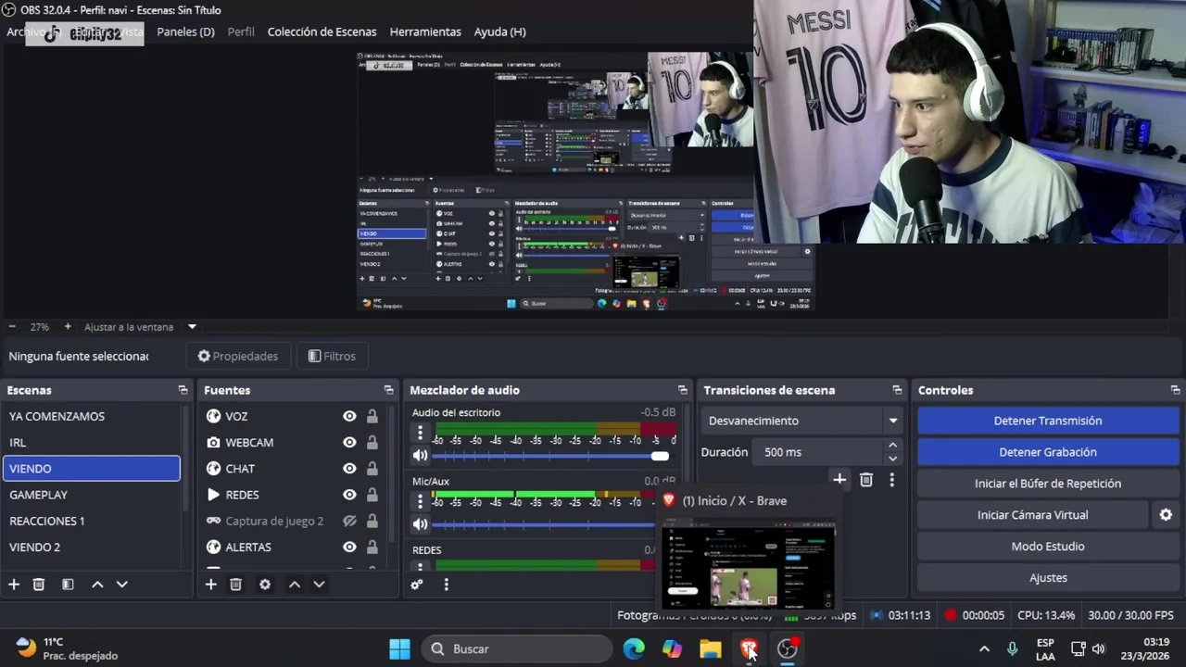1186x667 pixels.
Task: Delete selected source with Fuentes trash icon
Action: 236,585
